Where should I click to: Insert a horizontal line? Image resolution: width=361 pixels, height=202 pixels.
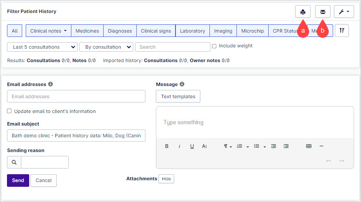point(321,146)
